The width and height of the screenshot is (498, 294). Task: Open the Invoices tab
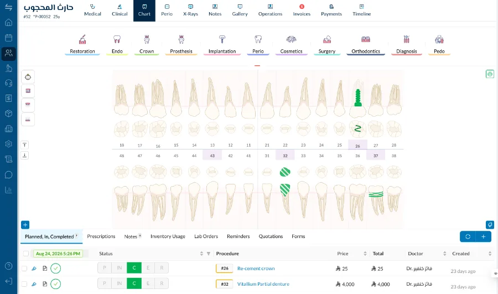(302, 11)
